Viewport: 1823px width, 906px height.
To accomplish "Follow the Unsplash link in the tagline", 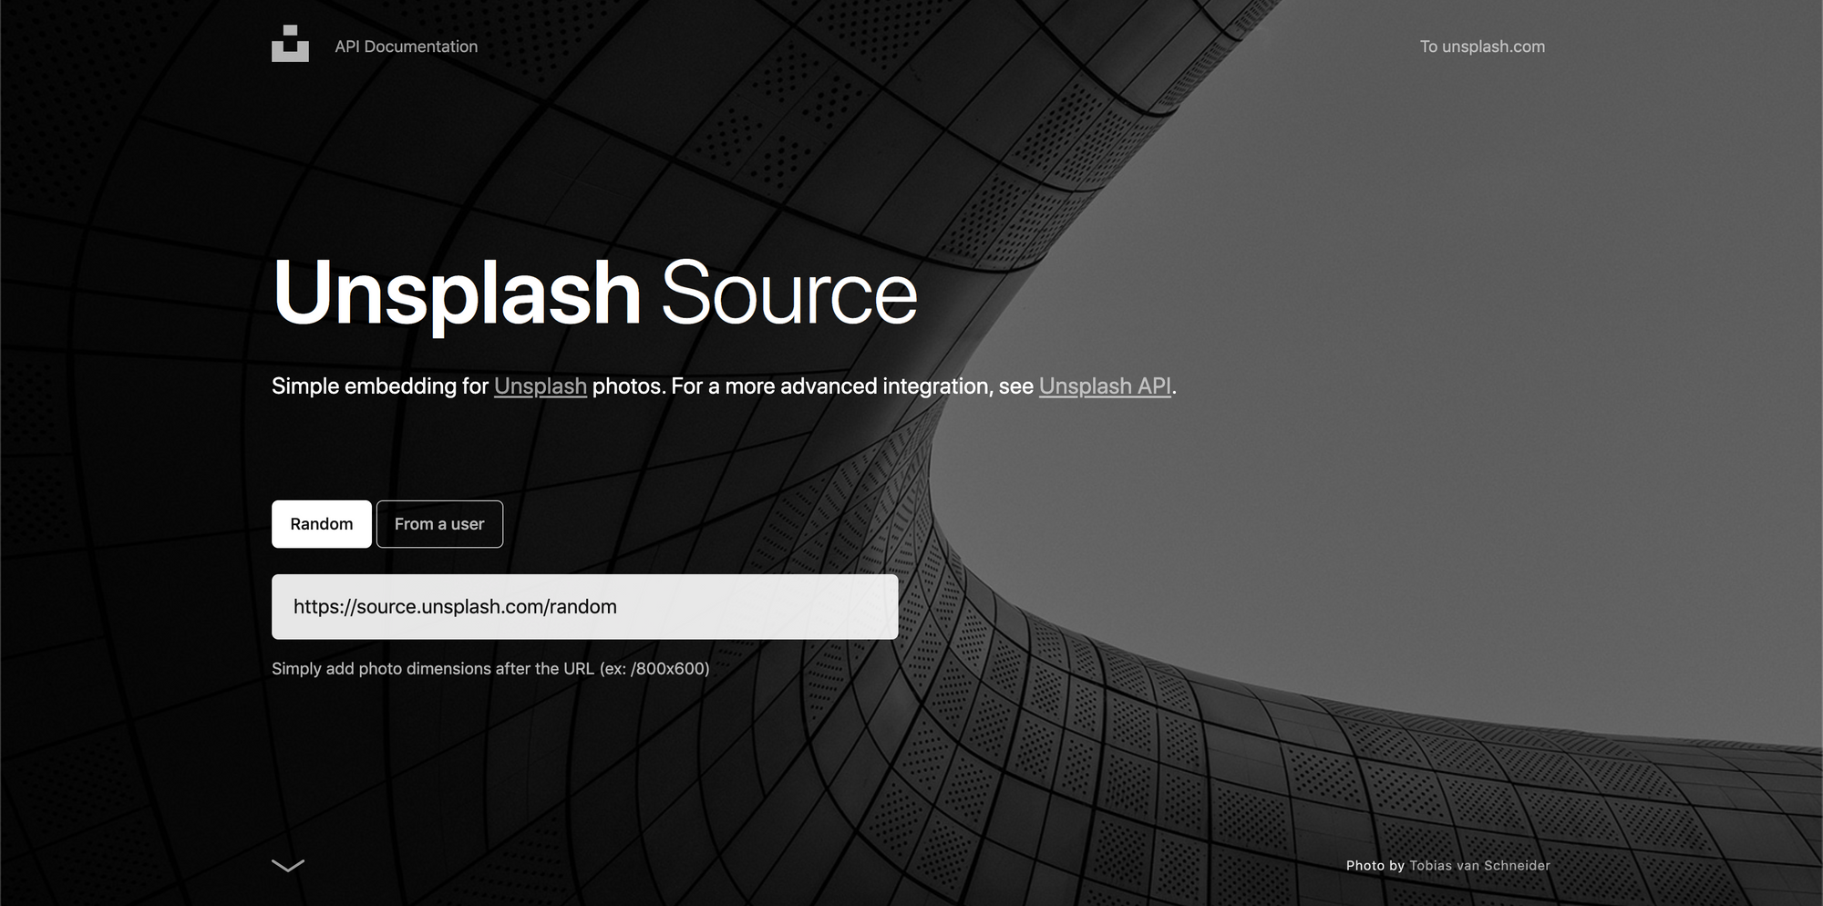I will [541, 386].
